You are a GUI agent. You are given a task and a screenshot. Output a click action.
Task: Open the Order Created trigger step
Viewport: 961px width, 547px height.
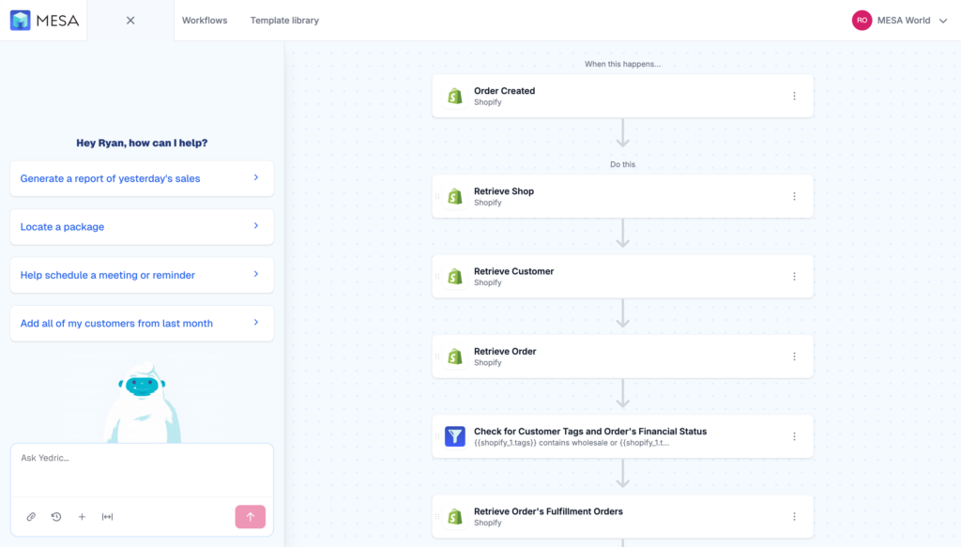tap(623, 96)
